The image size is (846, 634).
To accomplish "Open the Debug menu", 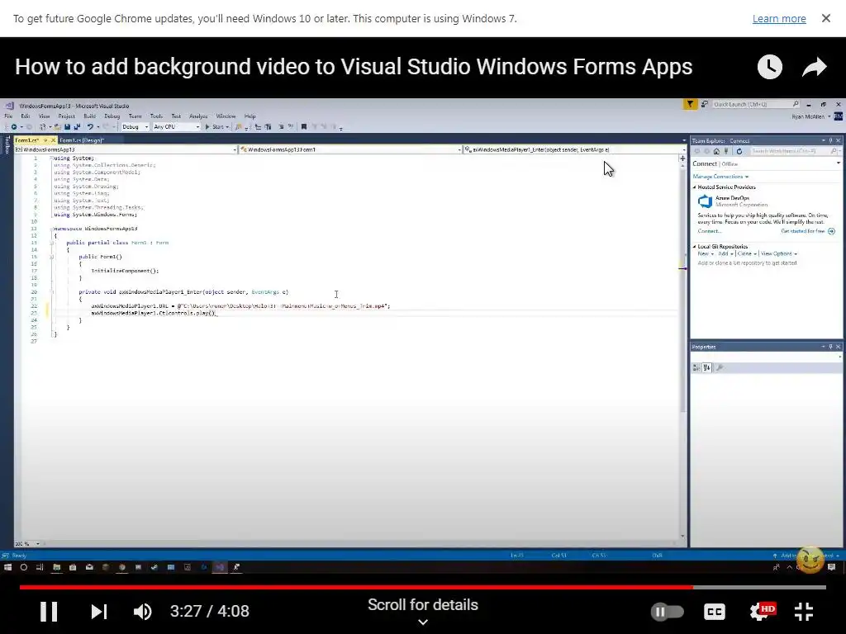I will point(112,116).
